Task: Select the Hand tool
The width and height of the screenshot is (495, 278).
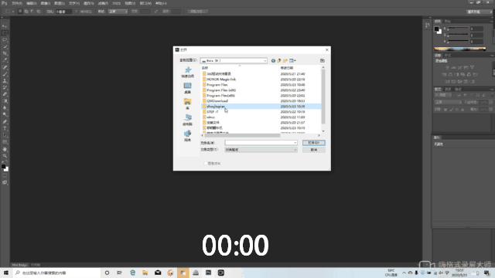Action: [x=5, y=149]
